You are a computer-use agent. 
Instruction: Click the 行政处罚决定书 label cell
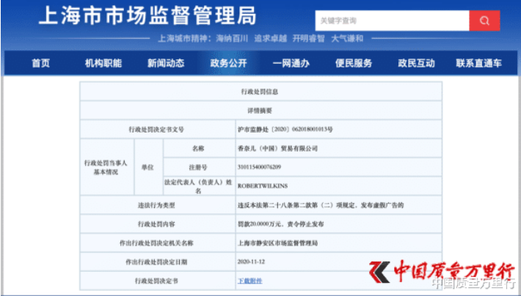coord(157,281)
